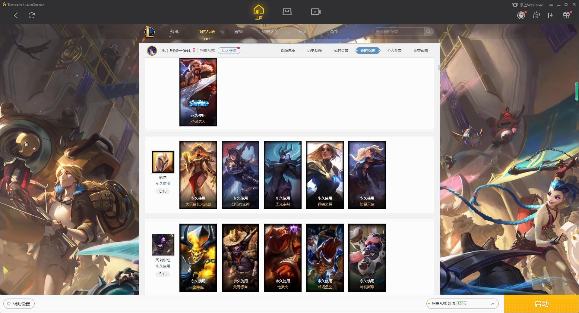
Task: Click the player name 执手相缕一情丝
Action: 176,51
